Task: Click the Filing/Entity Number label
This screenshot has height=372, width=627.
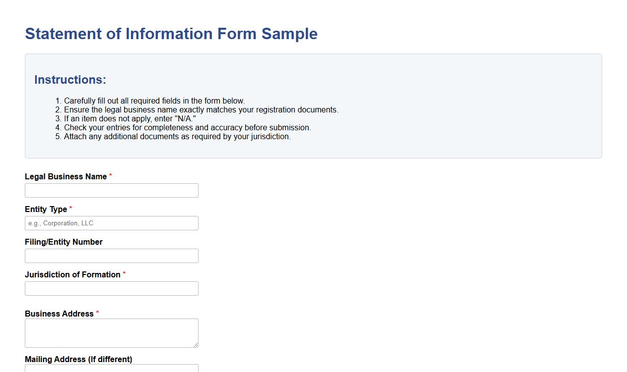Action: (64, 242)
